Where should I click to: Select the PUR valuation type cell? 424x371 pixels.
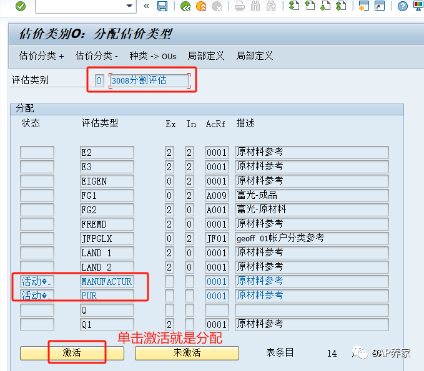tap(107, 296)
